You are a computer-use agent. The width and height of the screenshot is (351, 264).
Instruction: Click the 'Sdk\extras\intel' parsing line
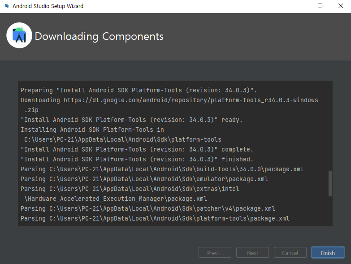pos(130,189)
